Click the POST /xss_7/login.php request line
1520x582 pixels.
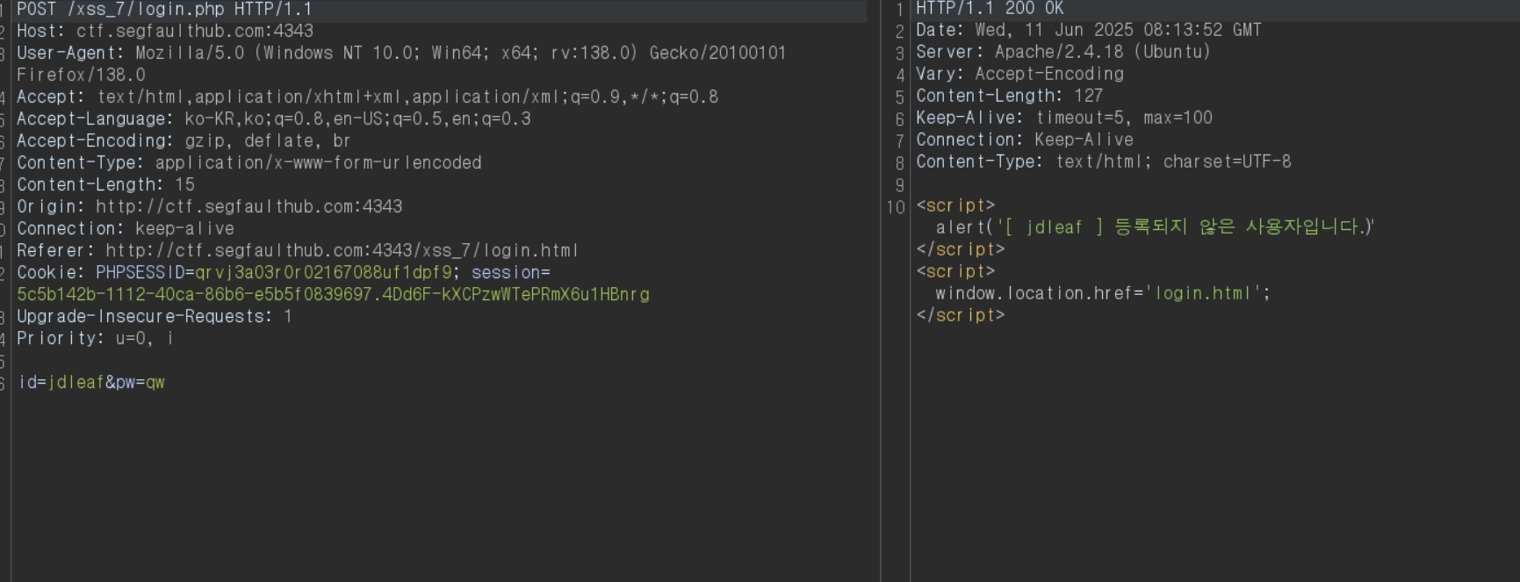tap(164, 9)
